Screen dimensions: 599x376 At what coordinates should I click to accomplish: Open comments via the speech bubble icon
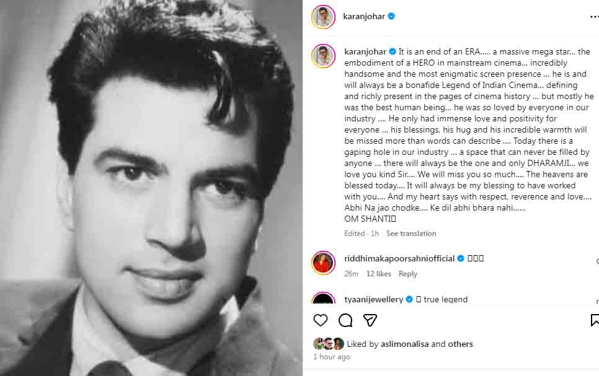345,320
